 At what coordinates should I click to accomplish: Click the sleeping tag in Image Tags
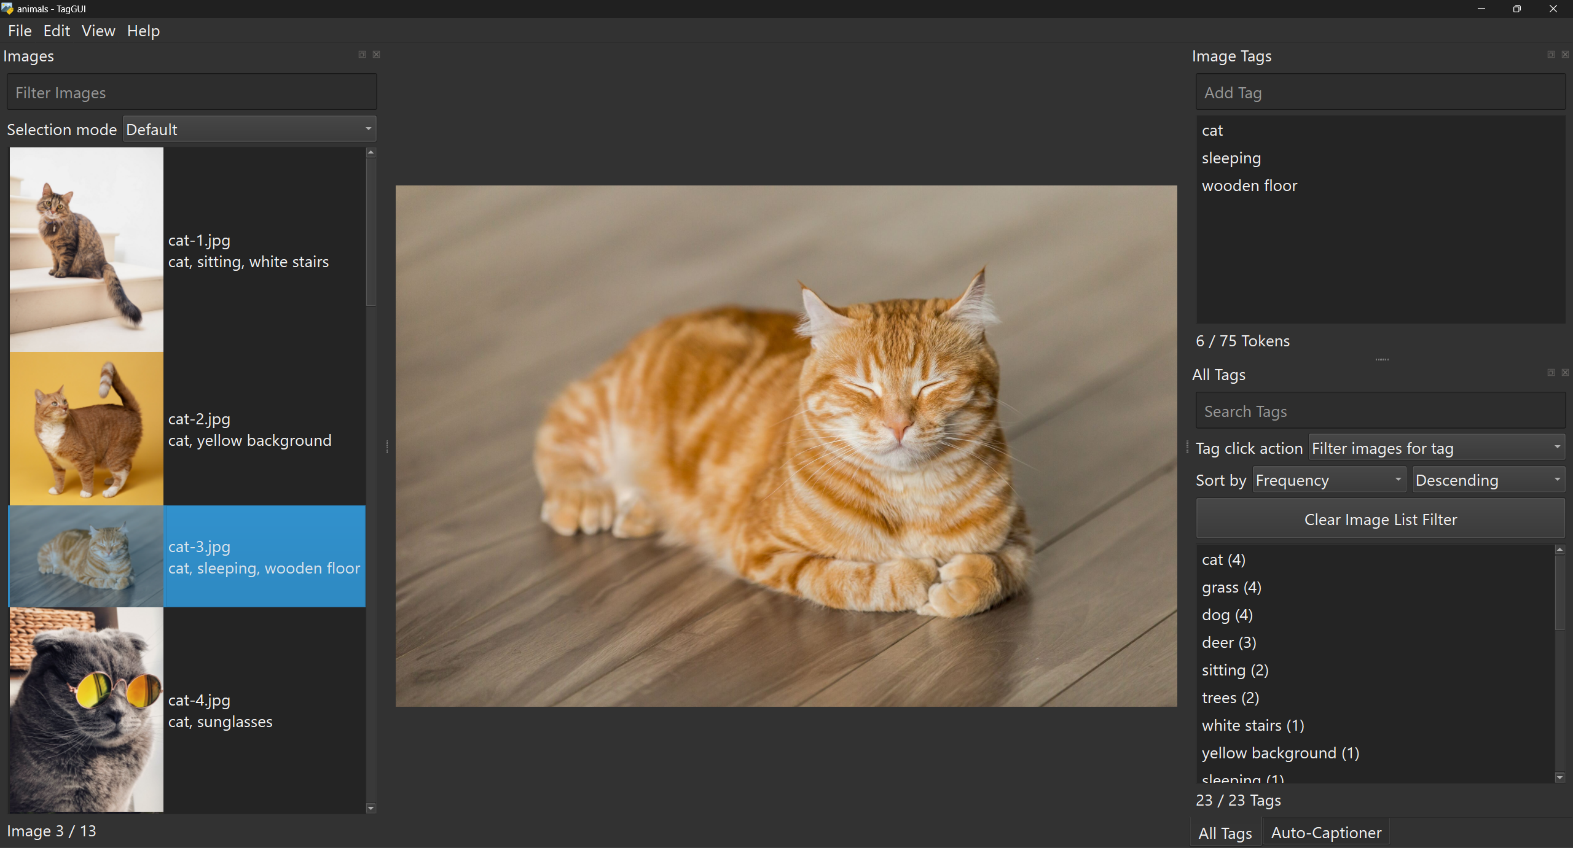point(1231,157)
